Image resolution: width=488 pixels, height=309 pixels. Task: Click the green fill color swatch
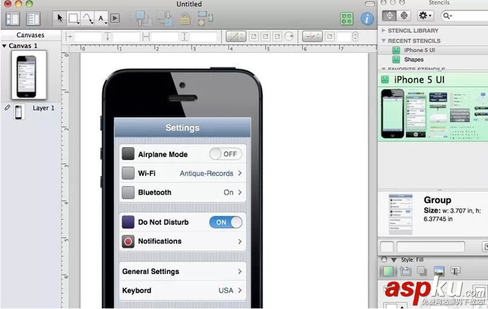coord(388,271)
